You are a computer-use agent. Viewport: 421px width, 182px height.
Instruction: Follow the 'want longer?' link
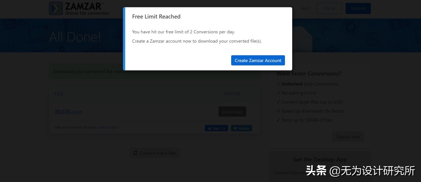[x=108, y=127]
